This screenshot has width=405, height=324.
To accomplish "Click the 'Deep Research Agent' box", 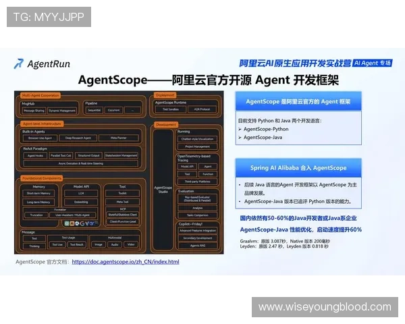I will (x=78, y=138).
